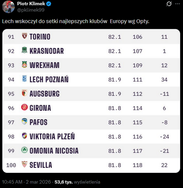The height and width of the screenshot is (188, 183).
Task: Click the Omonia Nicosia club crest
Action: (24, 151)
